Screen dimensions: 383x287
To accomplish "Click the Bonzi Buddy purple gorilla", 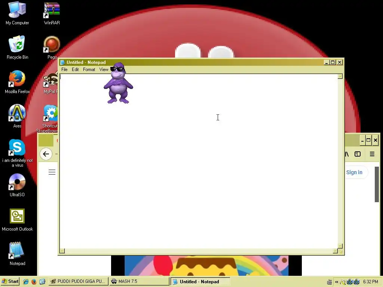I will click(118, 83).
